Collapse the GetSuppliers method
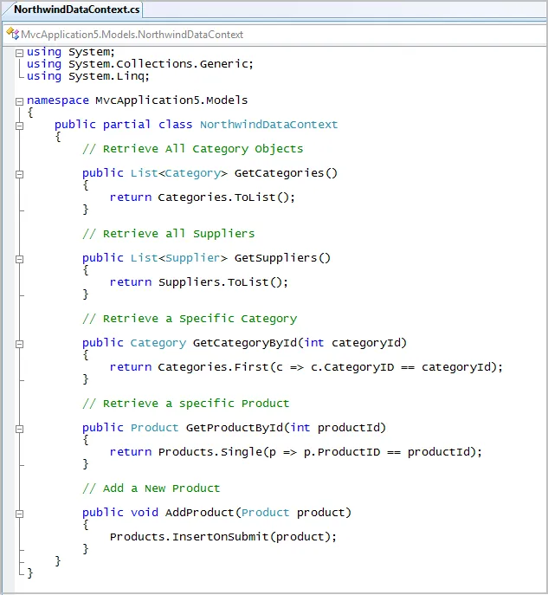Viewport: 548px width, 595px height. coord(19,259)
